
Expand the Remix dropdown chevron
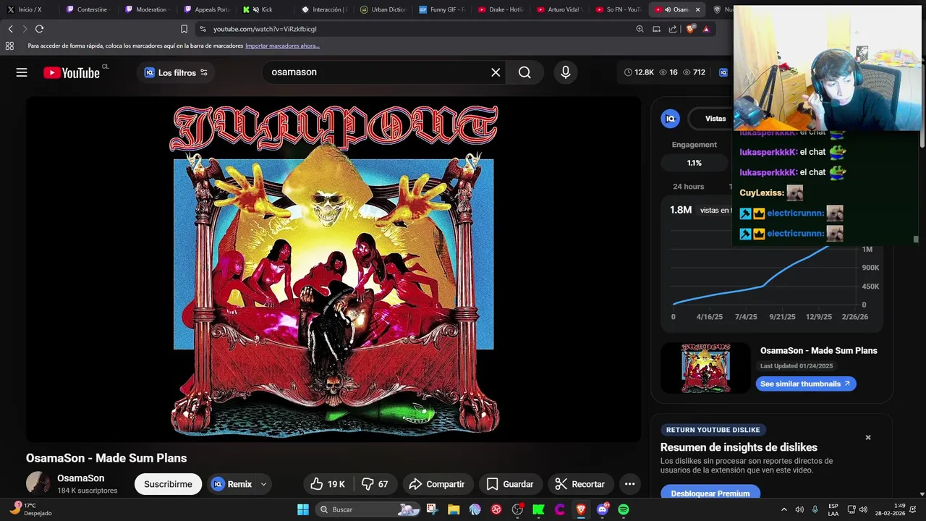tap(263, 484)
